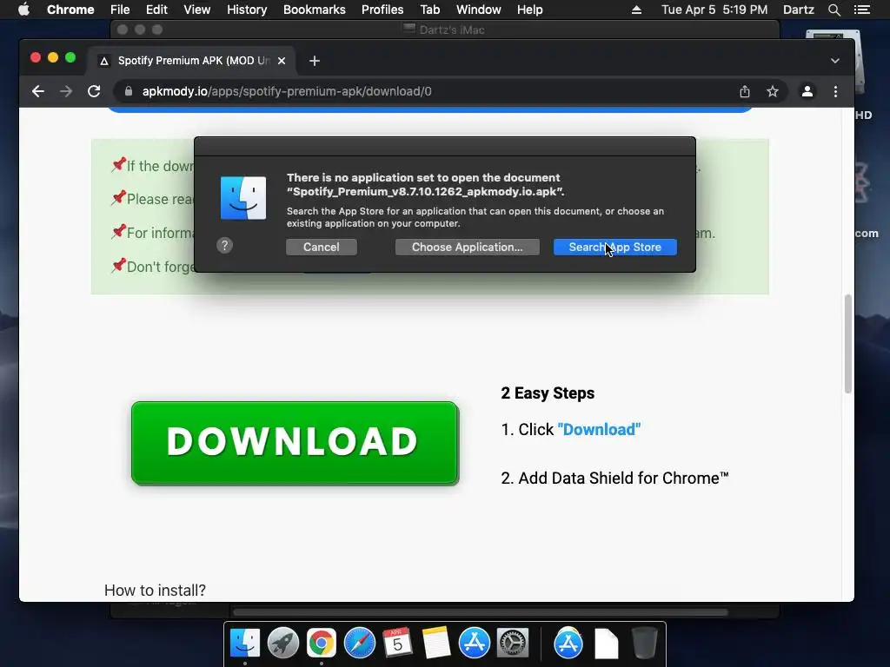Screen dimensions: 890x667
Task: Open the Tab menu
Action: click(429, 10)
